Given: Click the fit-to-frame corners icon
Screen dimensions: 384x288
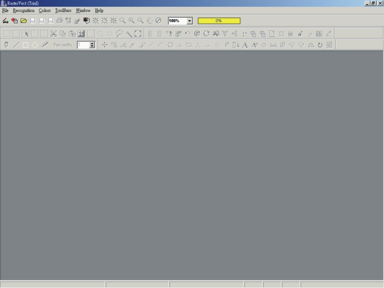Looking at the screenshot, I should [x=138, y=34].
